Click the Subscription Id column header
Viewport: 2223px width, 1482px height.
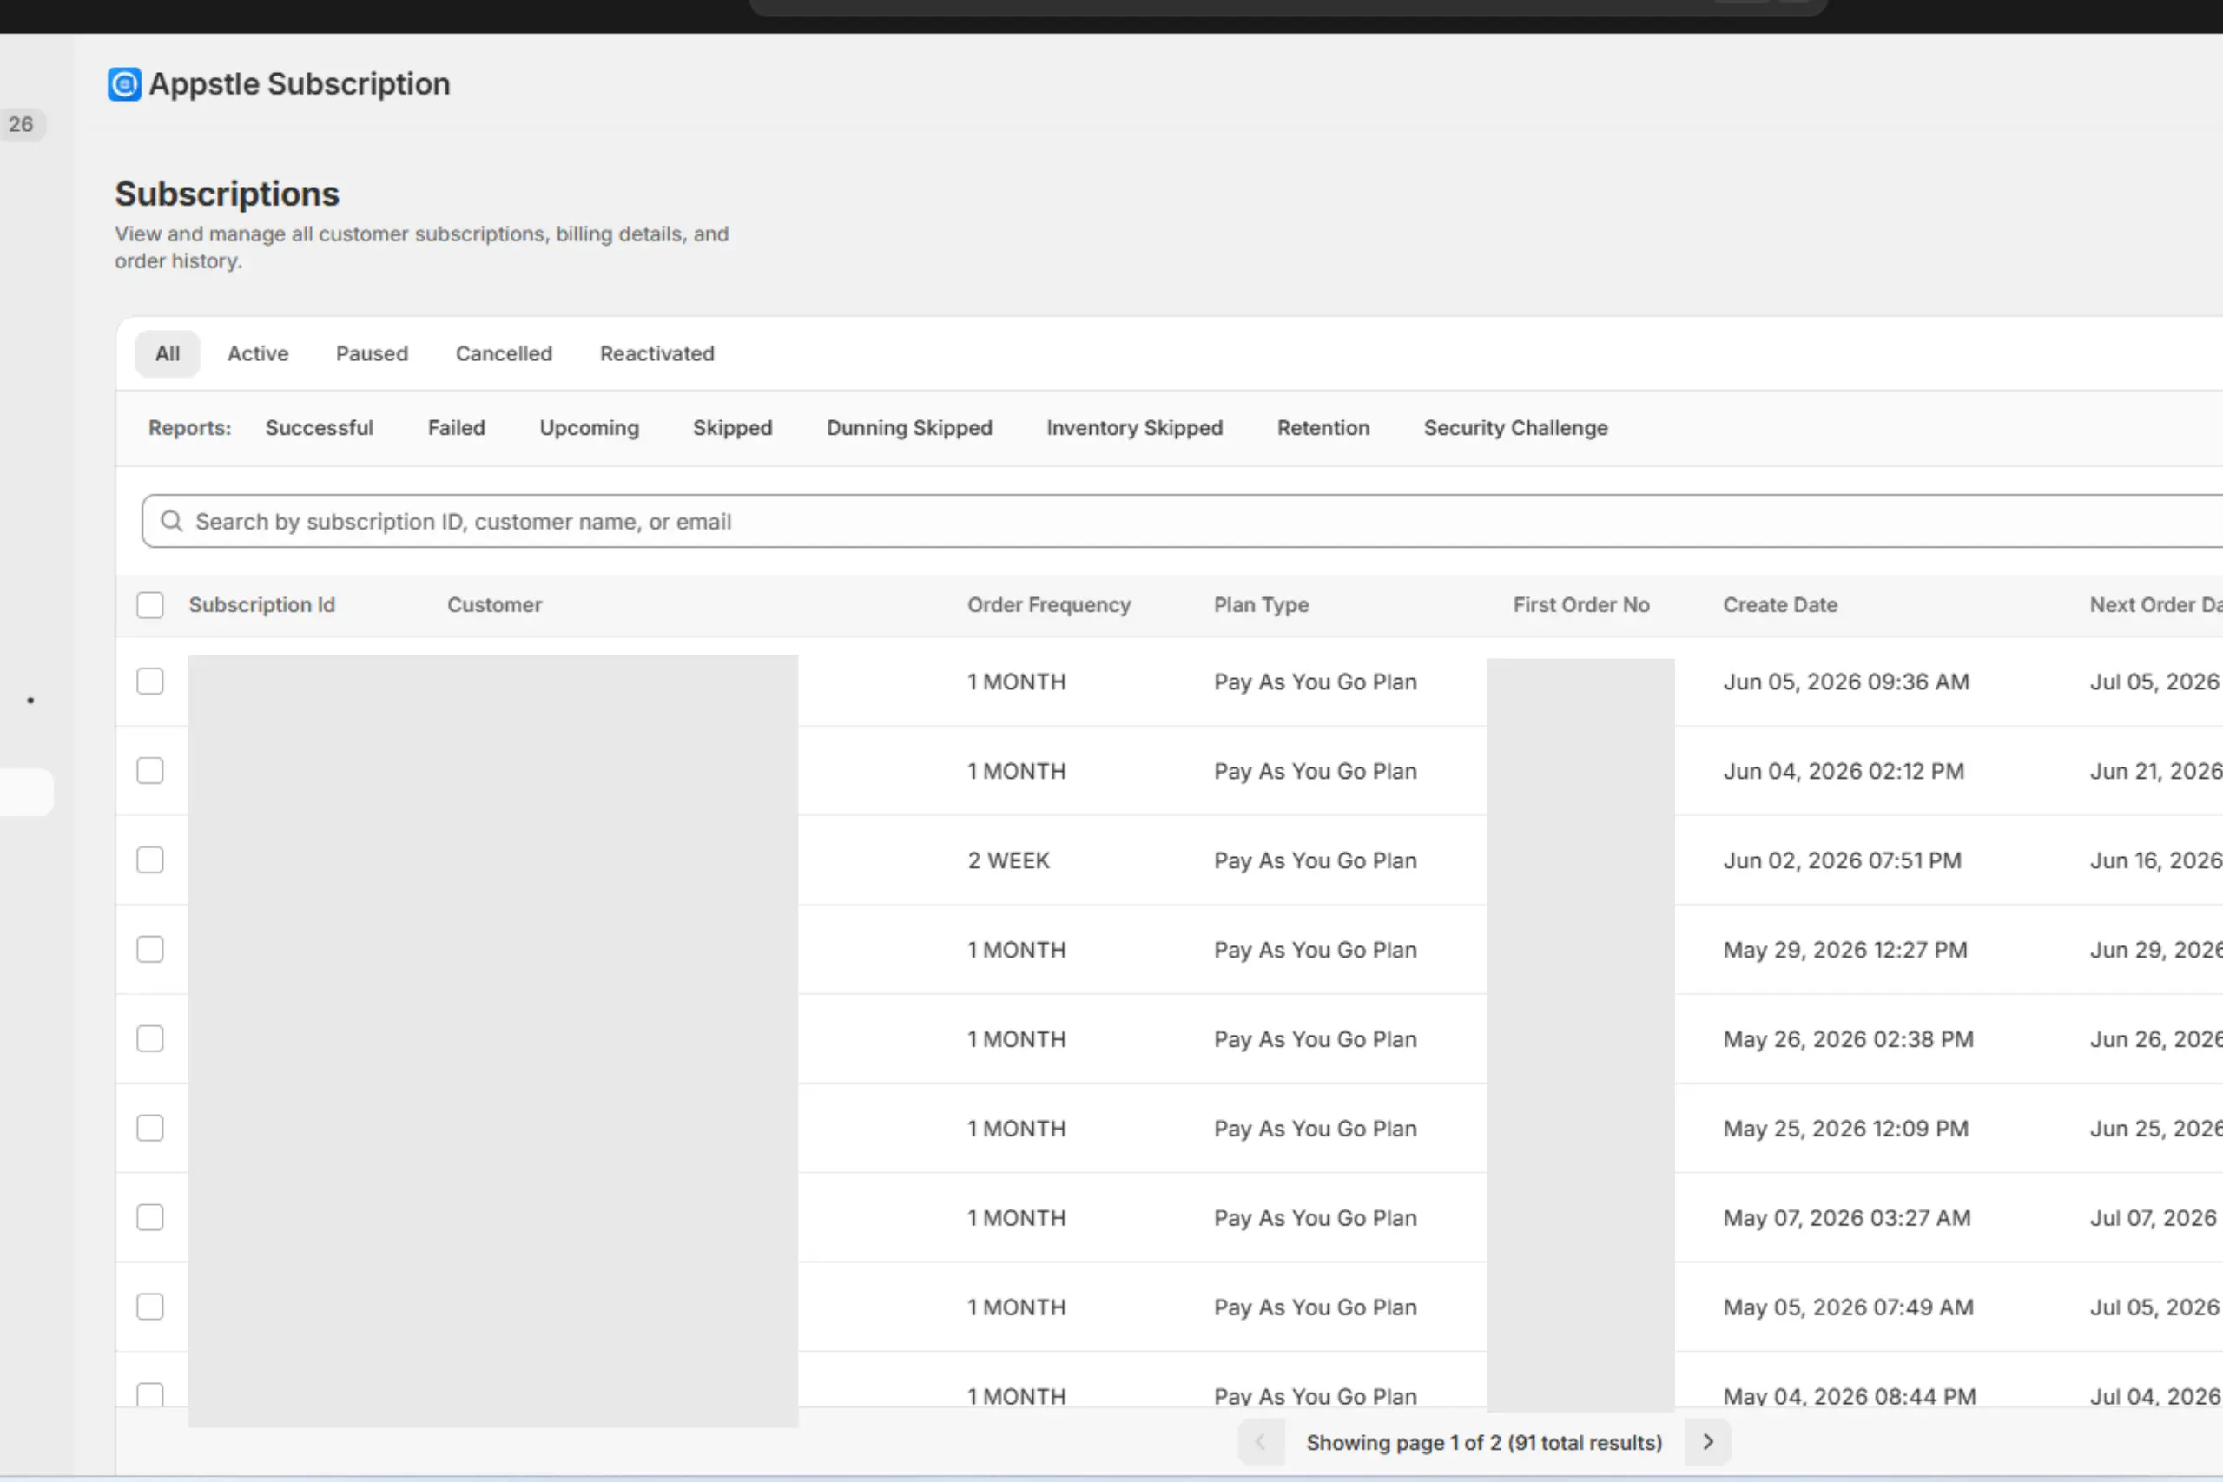261,605
